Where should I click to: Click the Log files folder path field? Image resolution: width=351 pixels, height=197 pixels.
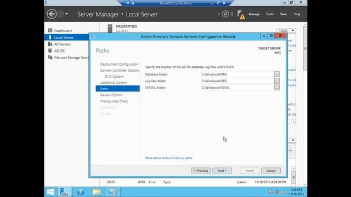pos(237,81)
